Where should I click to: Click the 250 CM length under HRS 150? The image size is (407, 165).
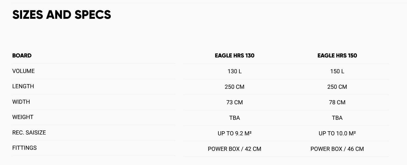coord(337,87)
